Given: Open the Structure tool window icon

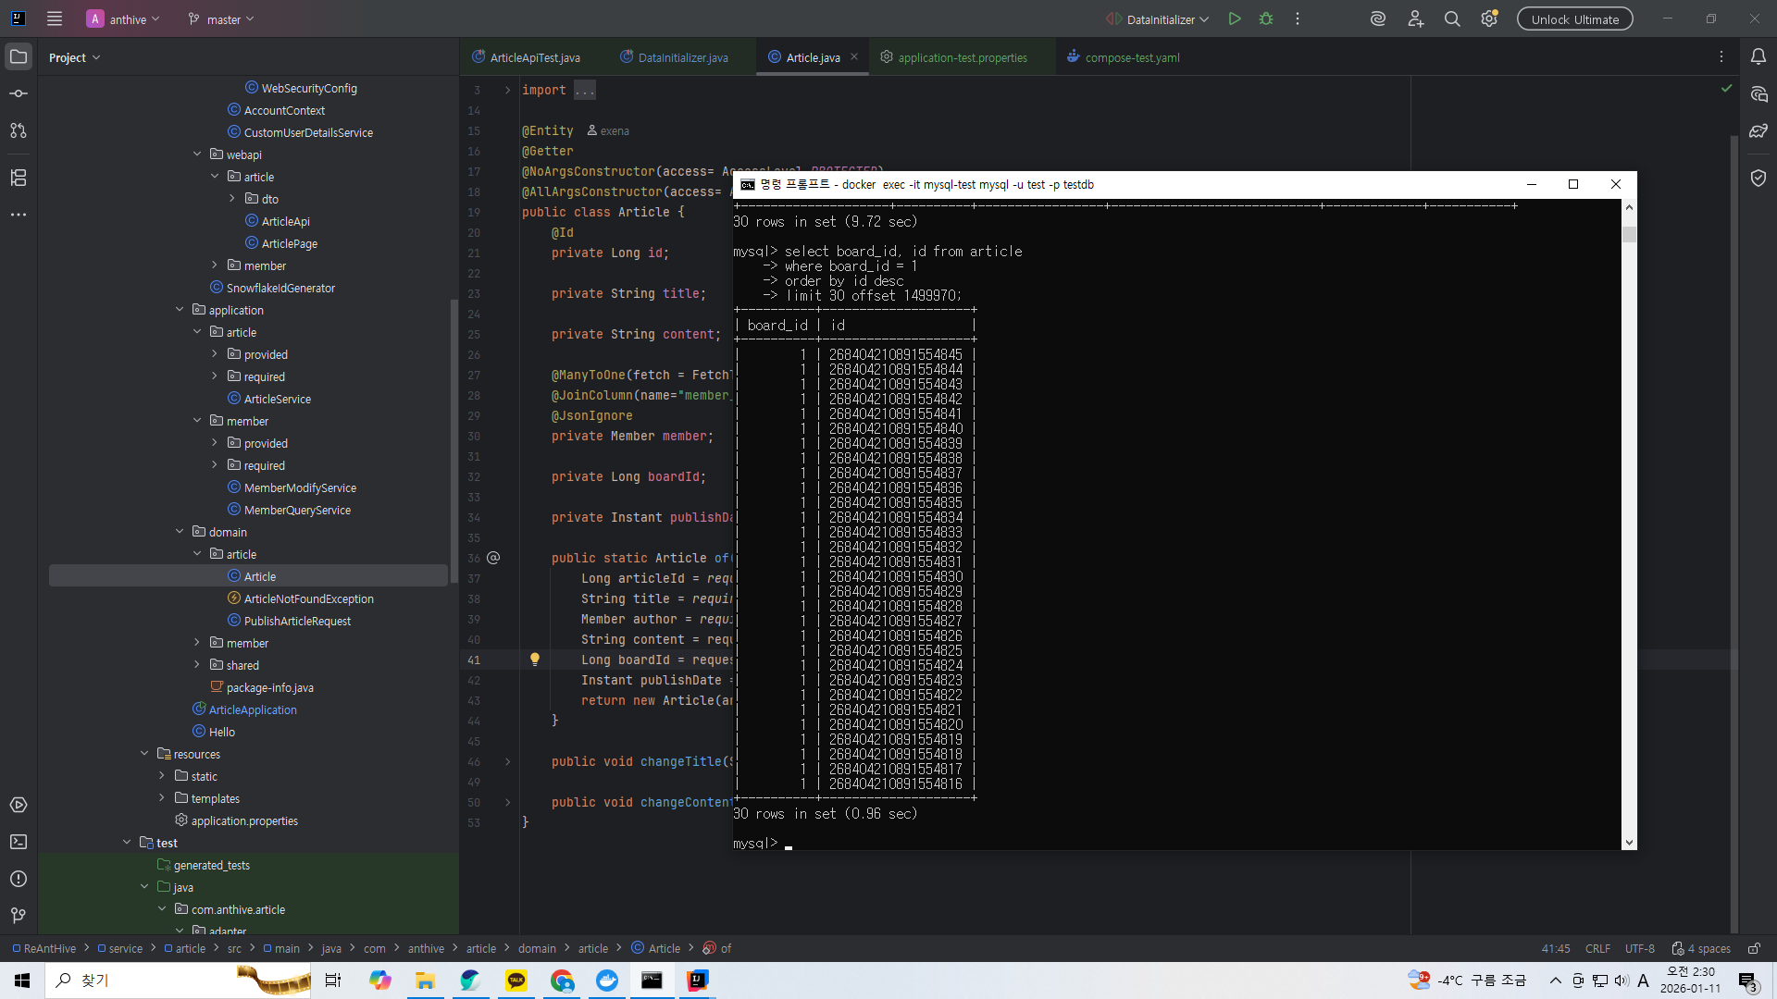Looking at the screenshot, I should 19,178.
